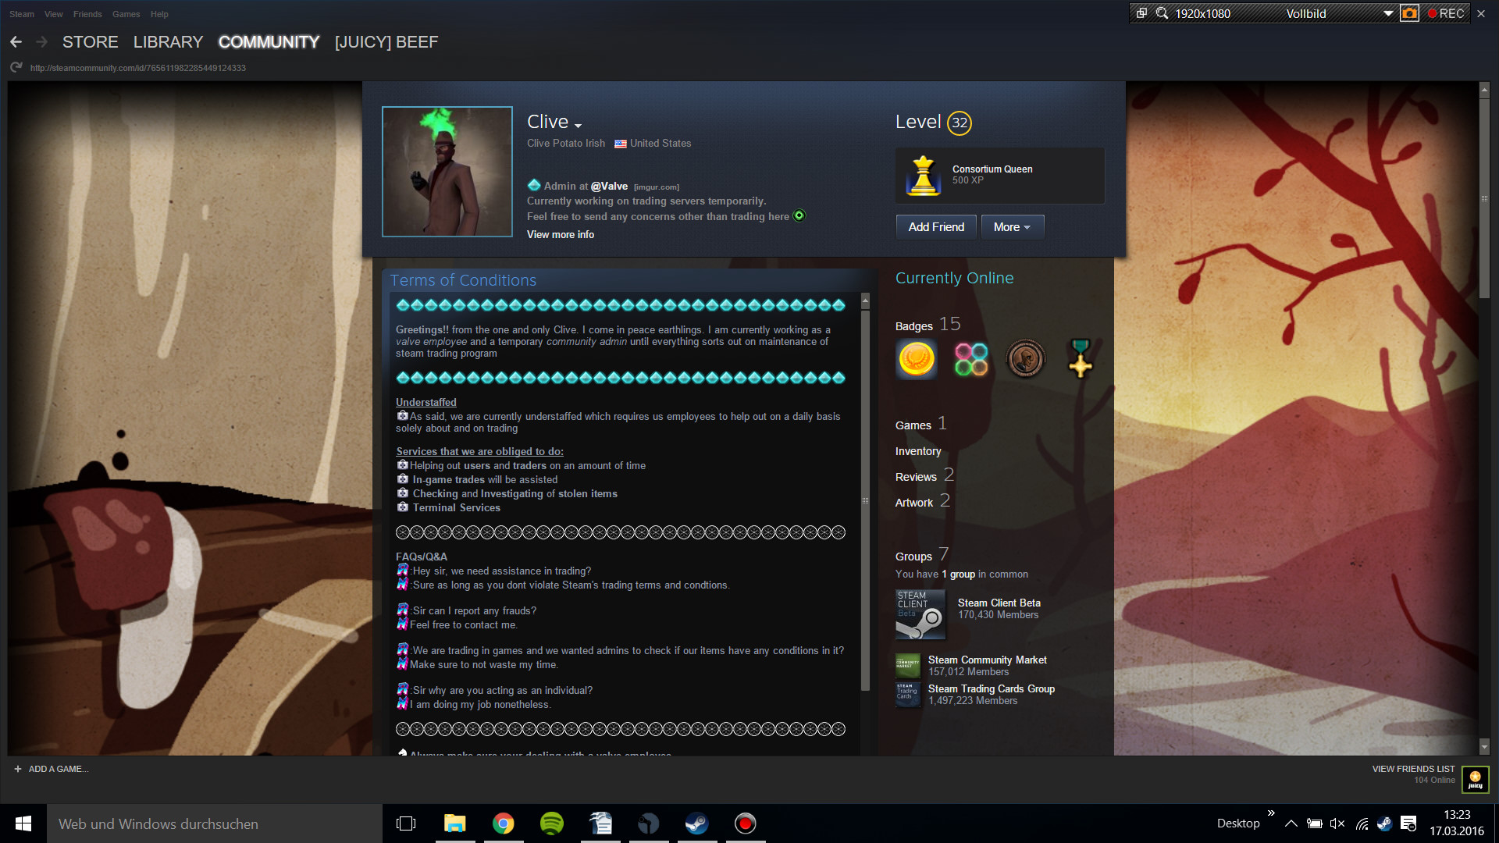Click the page reload icon
Image resolution: width=1499 pixels, height=843 pixels.
click(x=16, y=68)
